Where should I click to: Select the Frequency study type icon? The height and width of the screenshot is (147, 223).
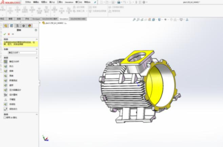tap(5, 71)
